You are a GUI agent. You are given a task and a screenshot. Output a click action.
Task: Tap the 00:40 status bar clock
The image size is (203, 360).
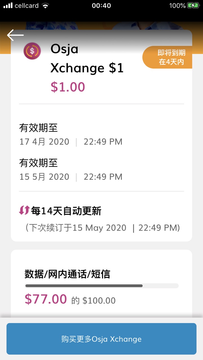click(101, 6)
